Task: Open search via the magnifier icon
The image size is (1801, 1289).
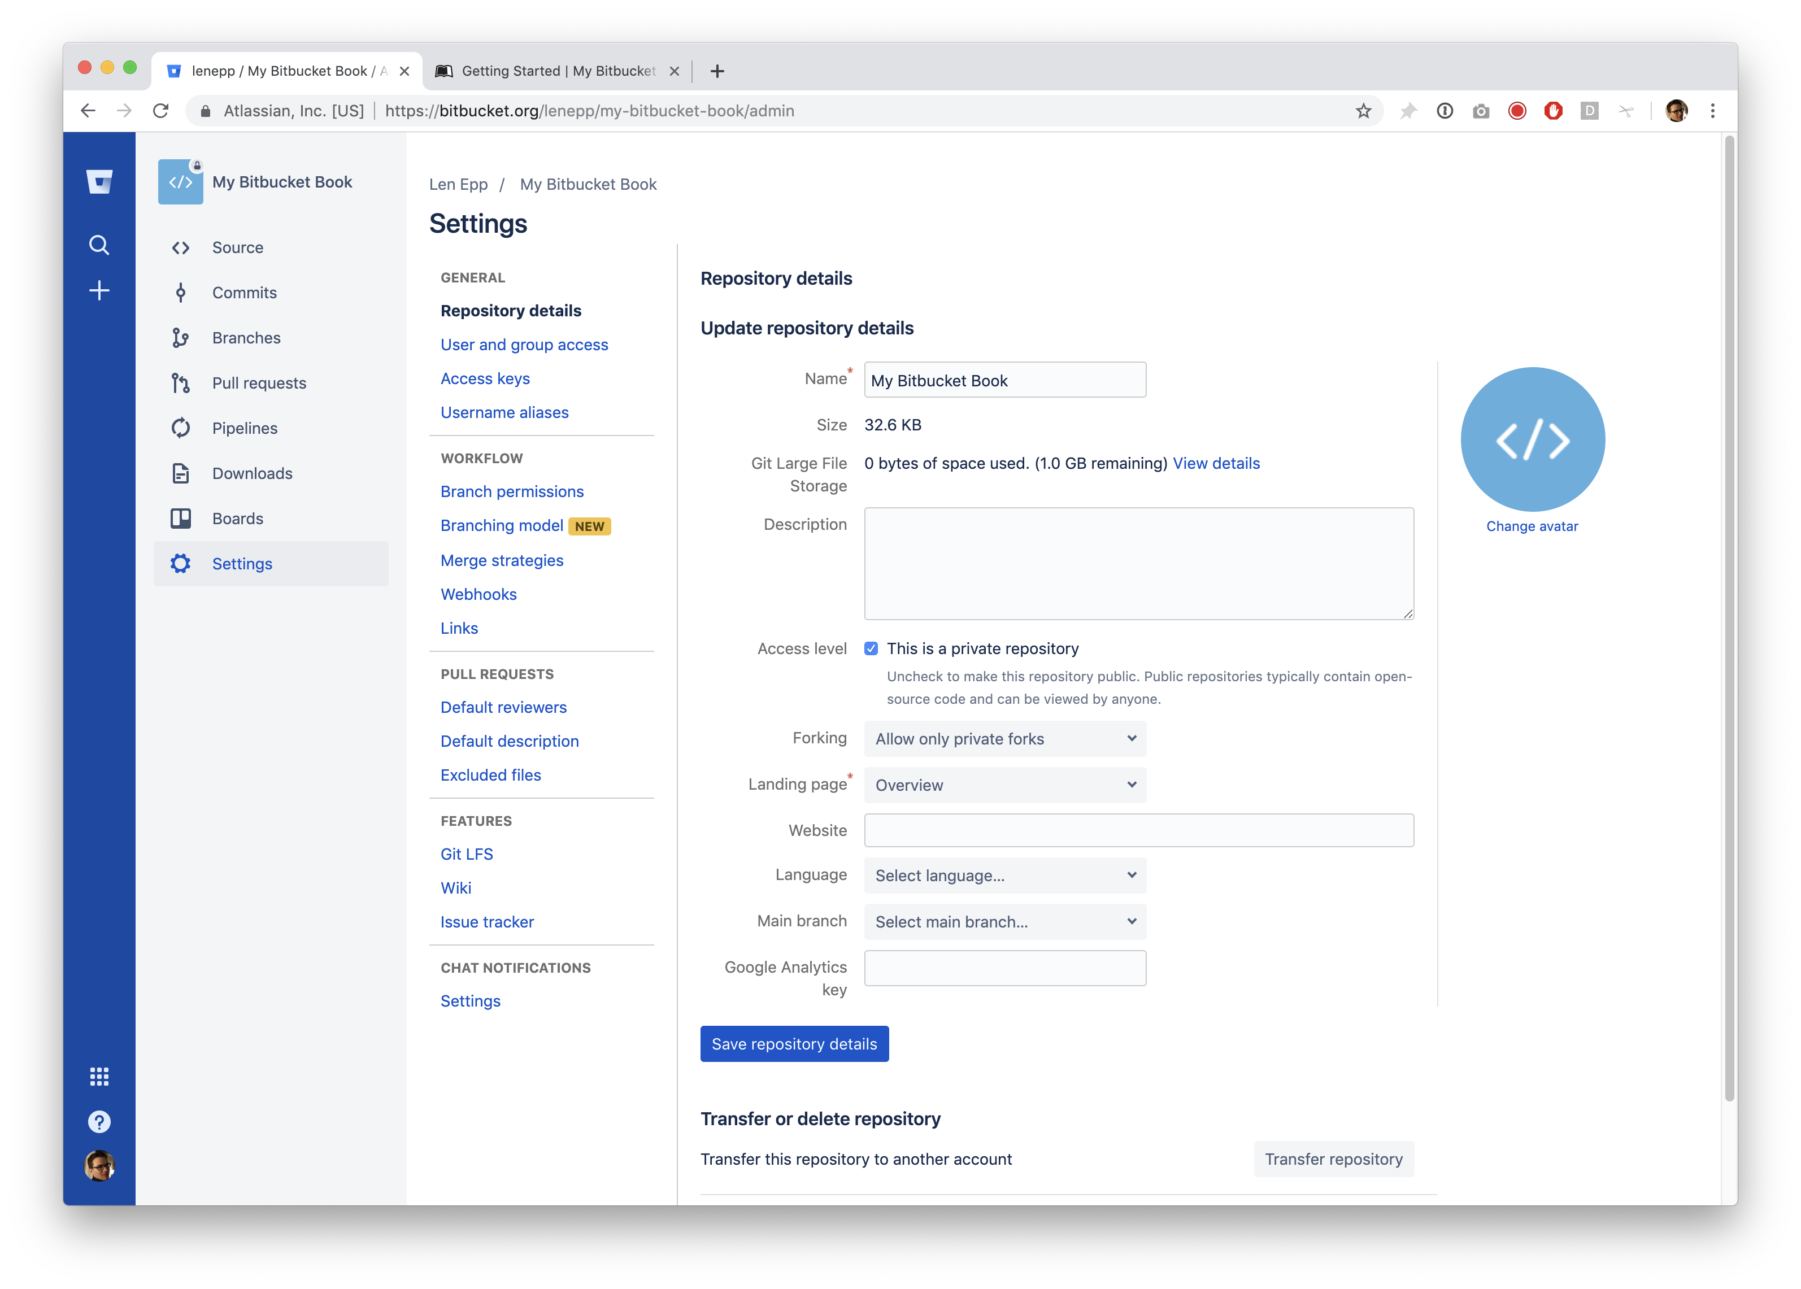Action: [x=99, y=245]
